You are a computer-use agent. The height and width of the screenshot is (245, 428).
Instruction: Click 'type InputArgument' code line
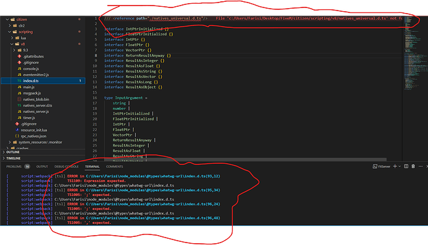[x=125, y=97]
